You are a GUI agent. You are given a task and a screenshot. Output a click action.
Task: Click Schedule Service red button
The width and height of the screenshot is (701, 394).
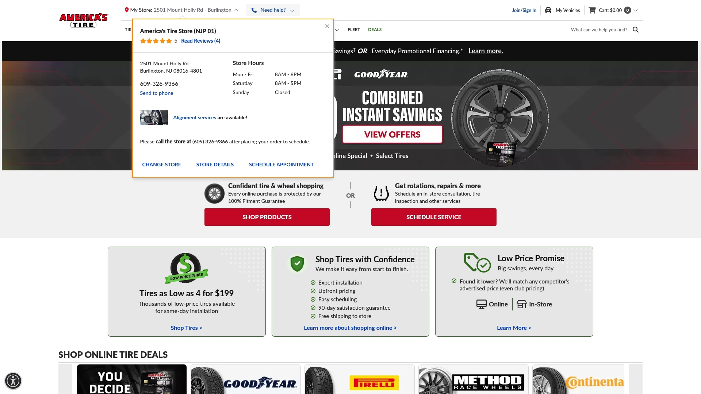434,217
